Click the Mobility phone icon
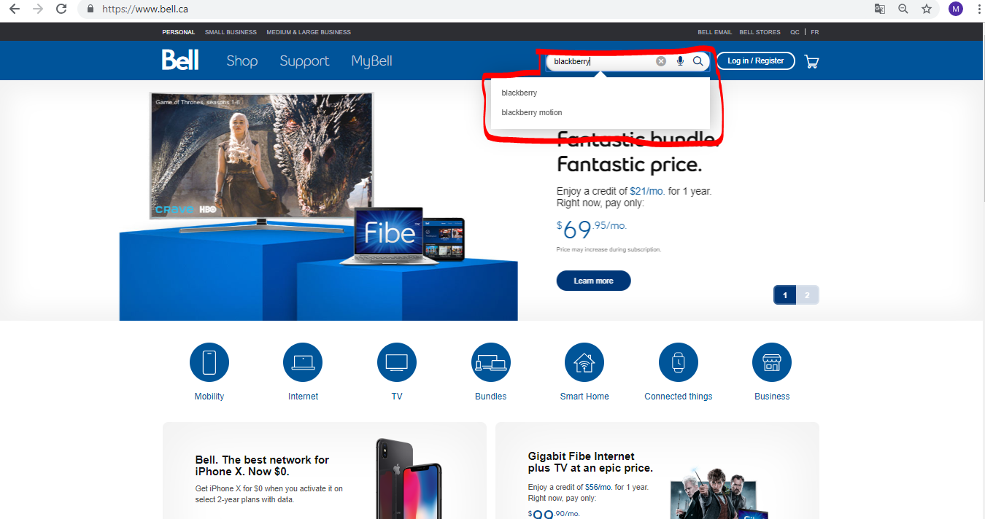Image resolution: width=985 pixels, height=519 pixels. (x=209, y=362)
